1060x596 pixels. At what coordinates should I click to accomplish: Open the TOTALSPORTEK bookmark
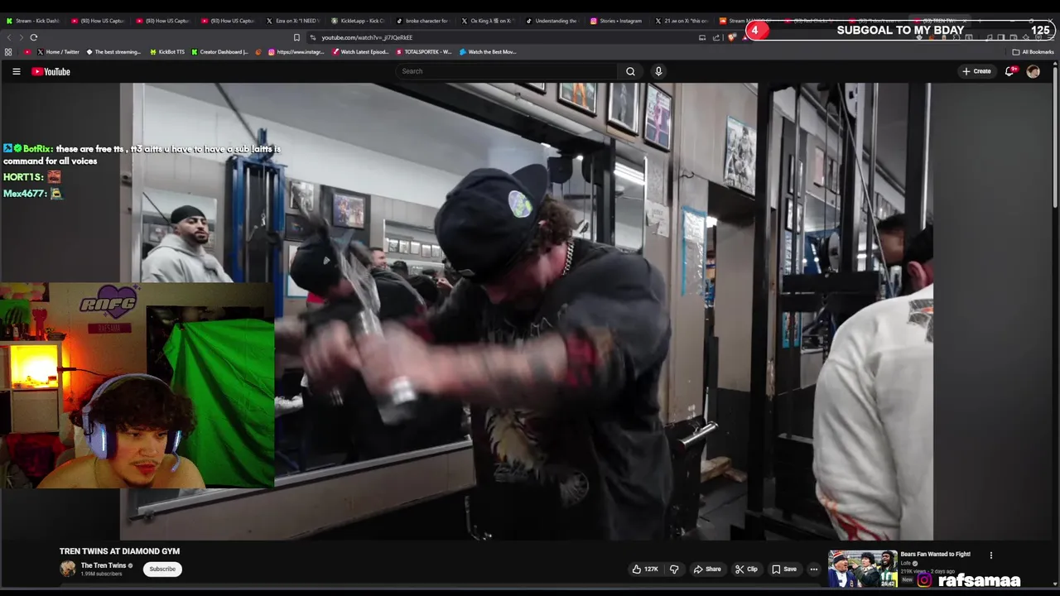424,52
